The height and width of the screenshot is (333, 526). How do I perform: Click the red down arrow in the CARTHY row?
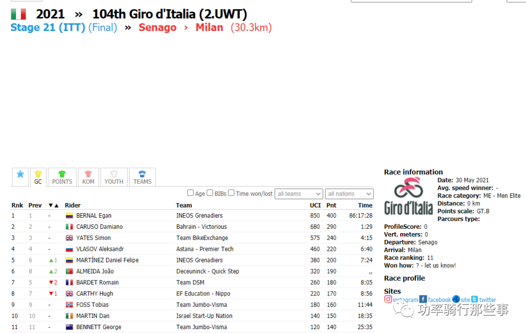51,294
